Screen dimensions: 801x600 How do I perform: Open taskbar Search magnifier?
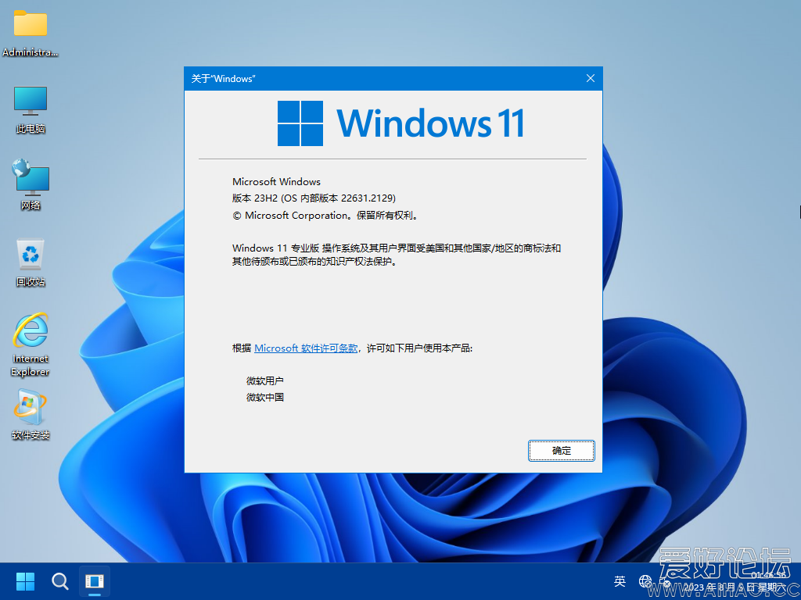tap(60, 581)
